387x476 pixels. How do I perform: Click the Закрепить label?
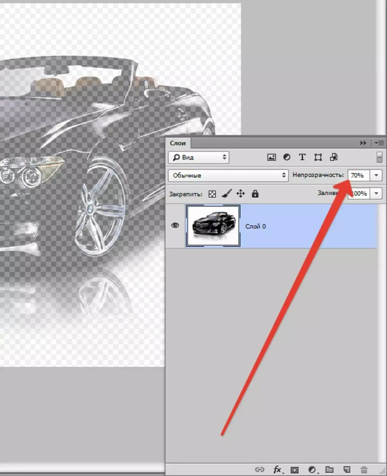(186, 194)
